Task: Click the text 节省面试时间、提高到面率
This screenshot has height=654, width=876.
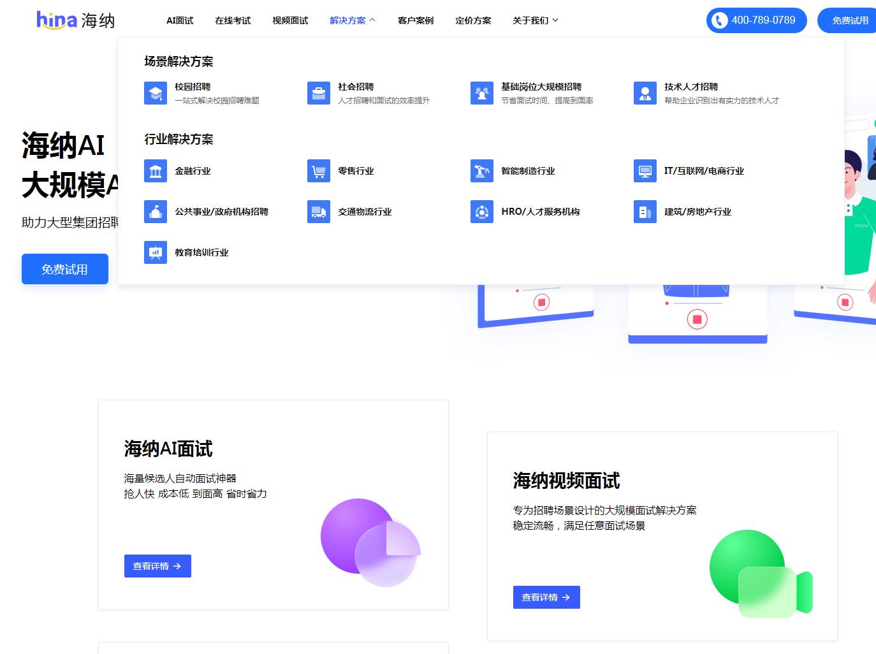Action: [547, 101]
